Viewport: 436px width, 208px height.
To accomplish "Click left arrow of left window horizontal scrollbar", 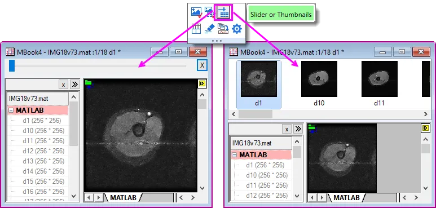I will pyautogui.click(x=181, y=198).
